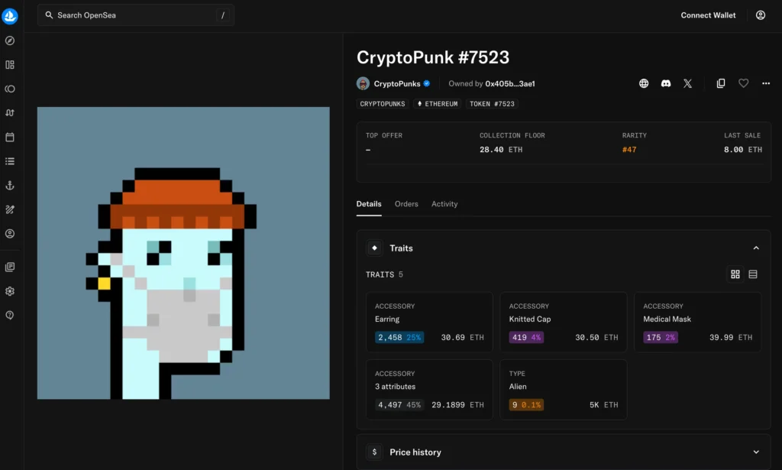Click the CRYPTOPUNKS tag chip

tap(383, 104)
